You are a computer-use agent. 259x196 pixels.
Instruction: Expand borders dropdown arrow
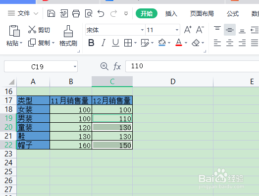(136, 43)
